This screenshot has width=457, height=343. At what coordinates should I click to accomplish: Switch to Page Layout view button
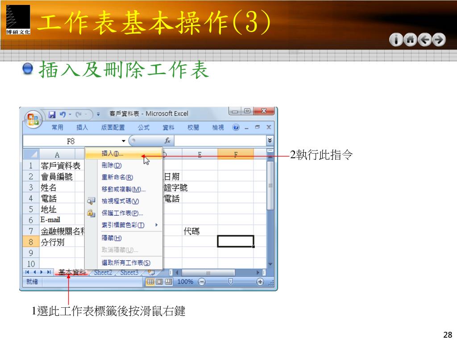click(x=159, y=282)
